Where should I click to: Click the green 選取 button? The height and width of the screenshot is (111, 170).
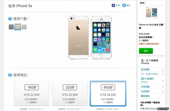(146, 51)
